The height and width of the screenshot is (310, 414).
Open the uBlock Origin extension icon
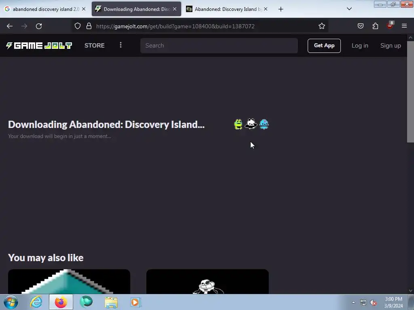click(390, 25)
